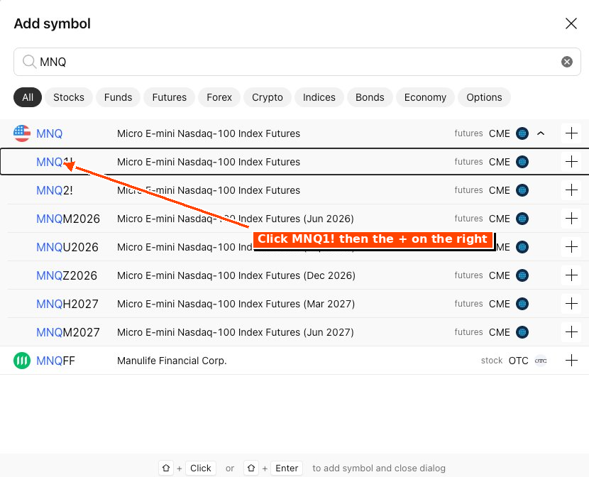The height and width of the screenshot is (477, 589).
Task: Click the CME globe icon in MNQ2! row
Action: point(522,190)
